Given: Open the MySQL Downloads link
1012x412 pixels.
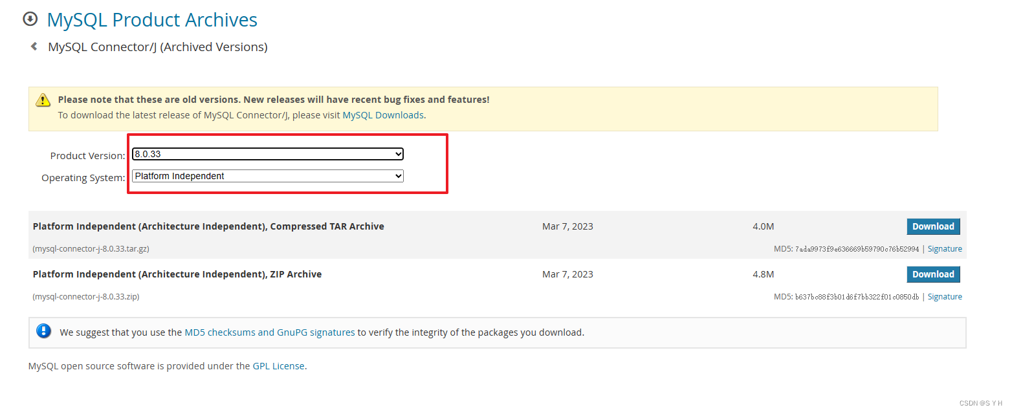Looking at the screenshot, I should [x=383, y=115].
